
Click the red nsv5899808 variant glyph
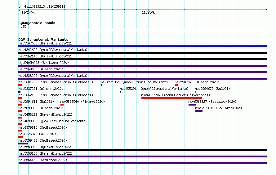tap(20, 111)
